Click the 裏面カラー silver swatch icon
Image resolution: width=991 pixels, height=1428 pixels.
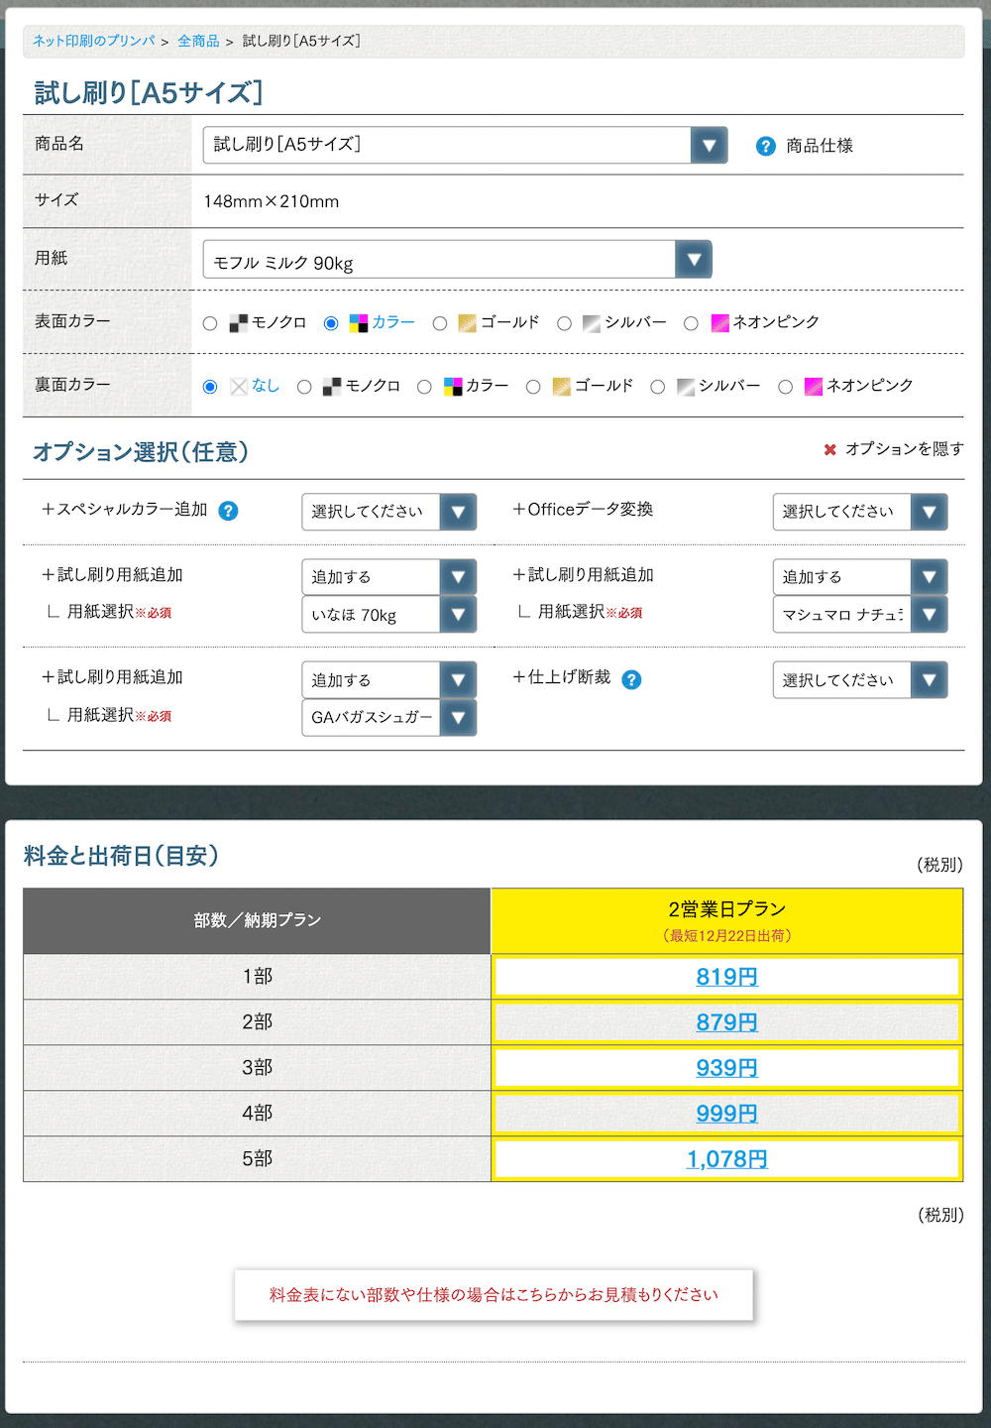point(686,387)
